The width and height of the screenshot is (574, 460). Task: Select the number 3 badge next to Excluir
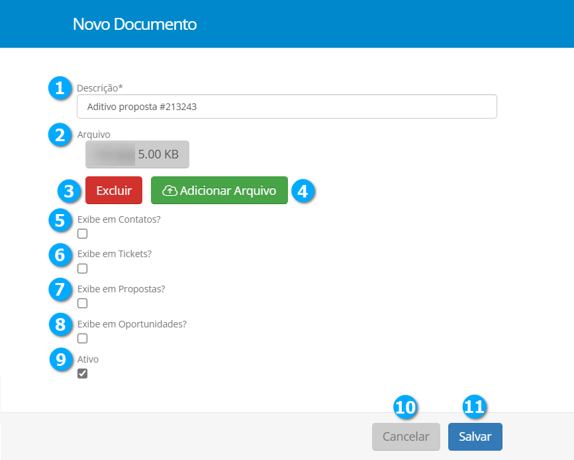(68, 191)
